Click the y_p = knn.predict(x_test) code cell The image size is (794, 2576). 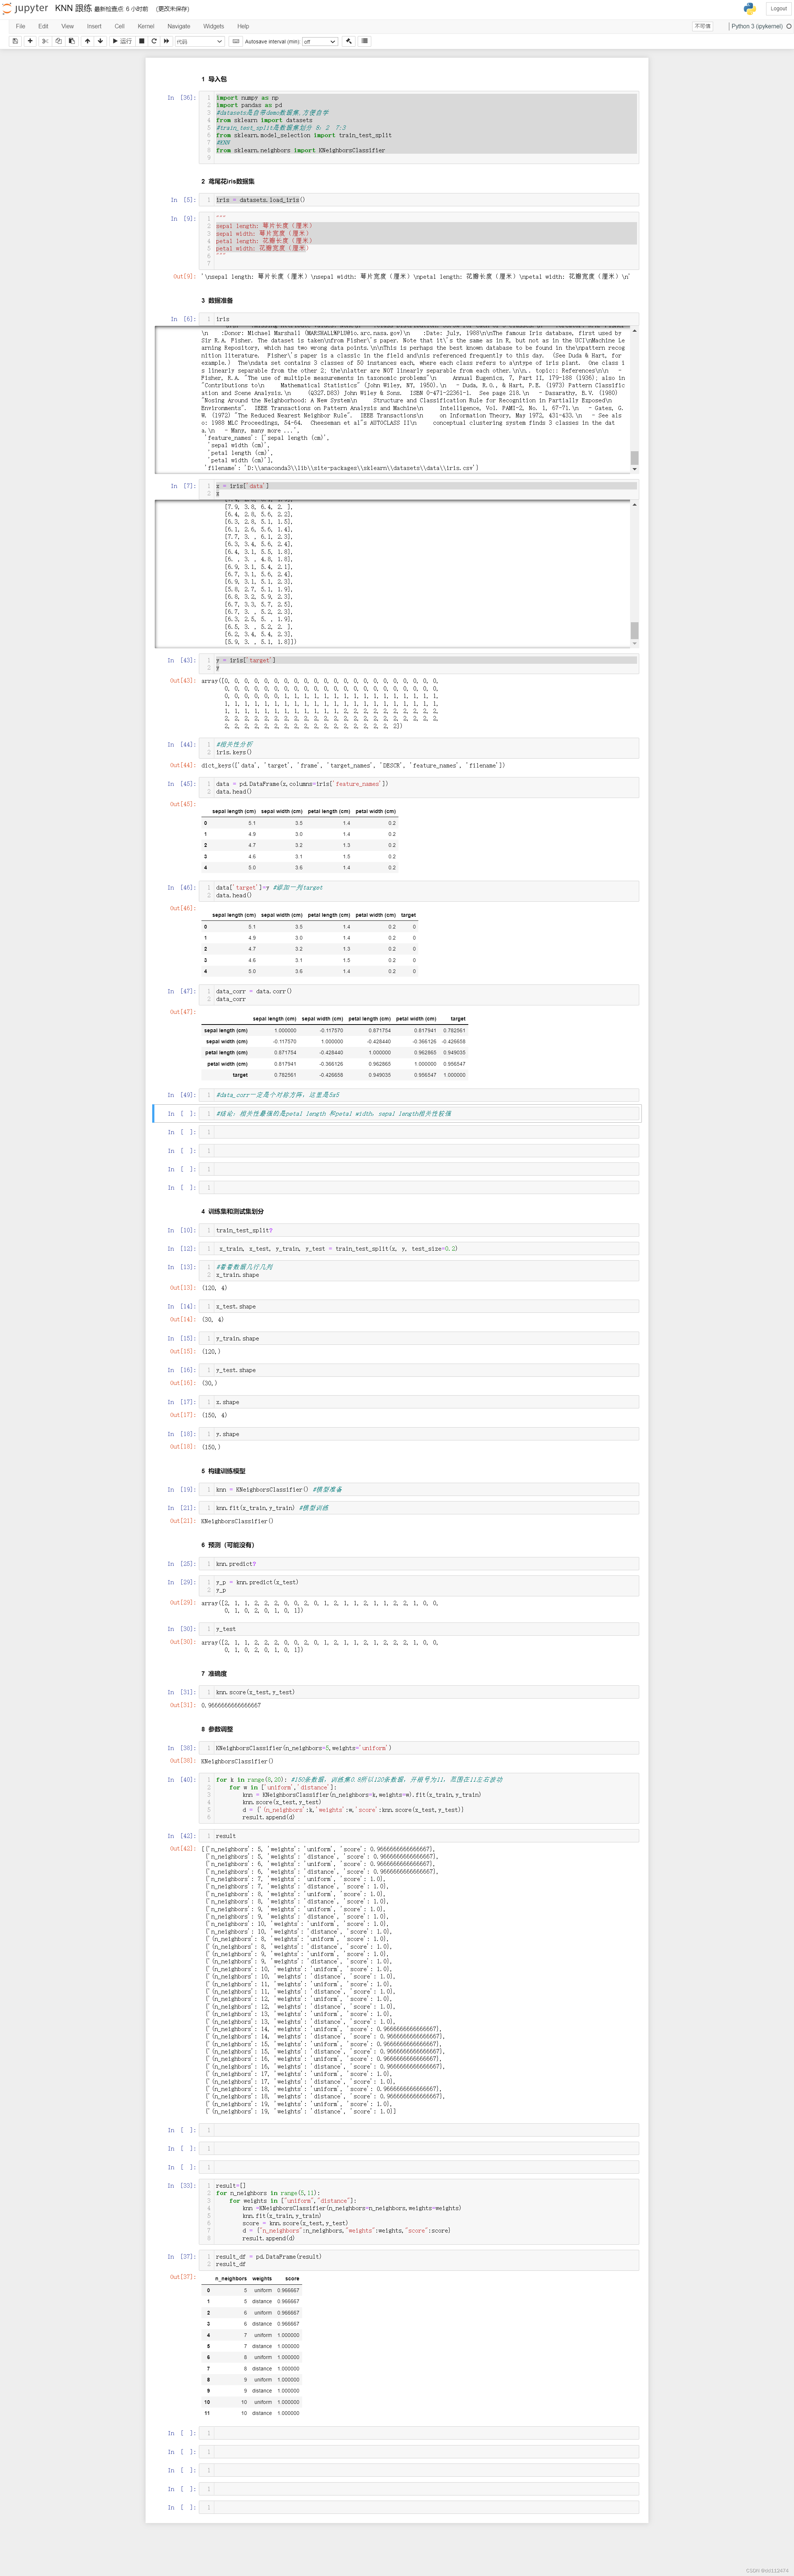pos(419,1586)
